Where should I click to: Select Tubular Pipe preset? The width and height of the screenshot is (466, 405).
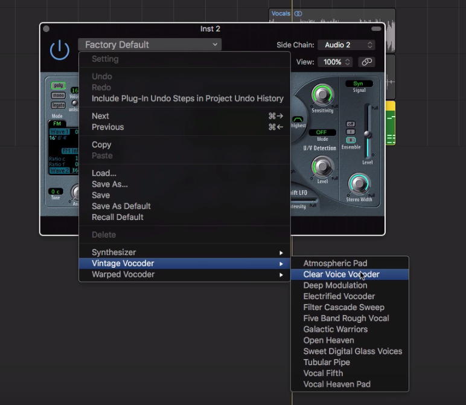pyautogui.click(x=349, y=363)
